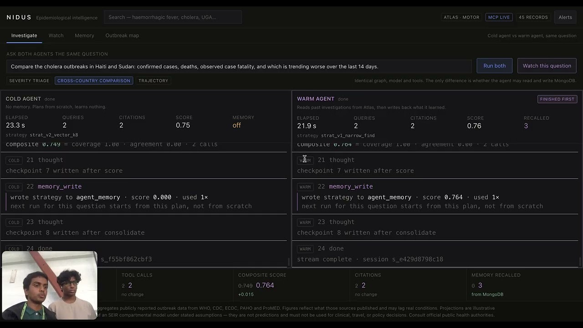Click the question input about cholera outbreaks
Image resolution: width=583 pixels, height=328 pixels.
pos(239,67)
